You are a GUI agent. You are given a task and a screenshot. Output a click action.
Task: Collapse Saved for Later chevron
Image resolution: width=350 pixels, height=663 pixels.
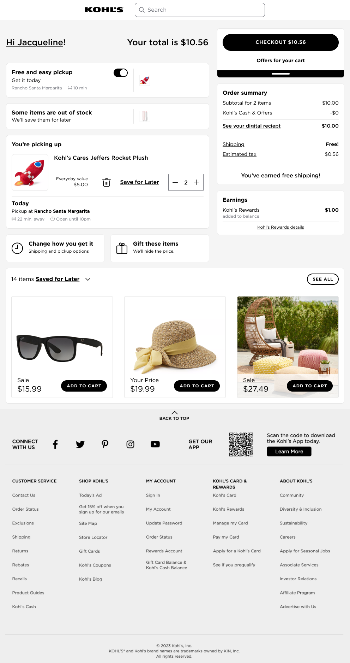pos(88,279)
